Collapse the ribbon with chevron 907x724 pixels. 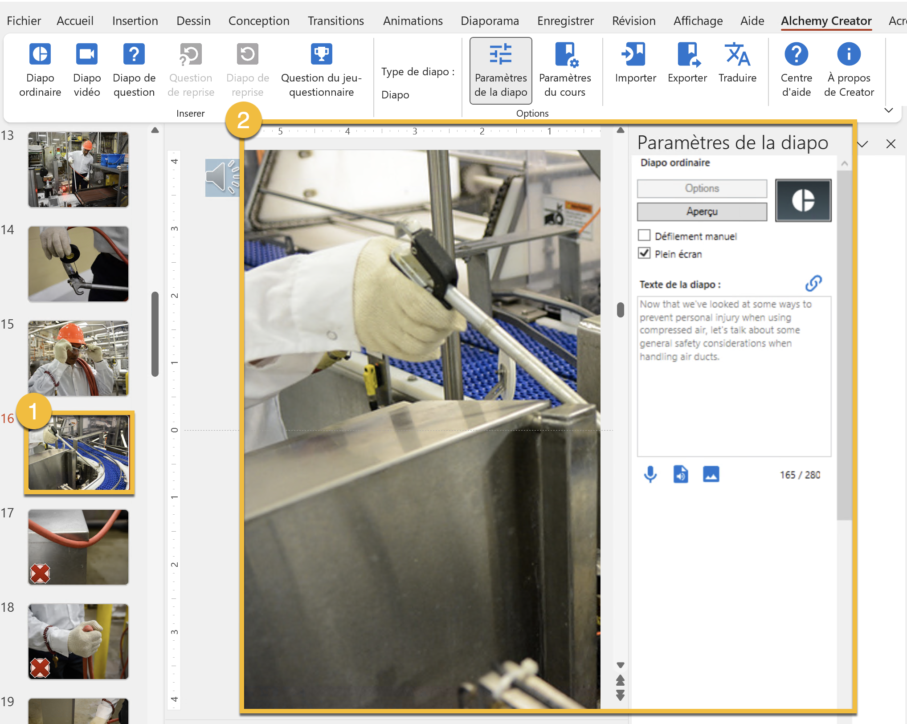pyautogui.click(x=889, y=110)
